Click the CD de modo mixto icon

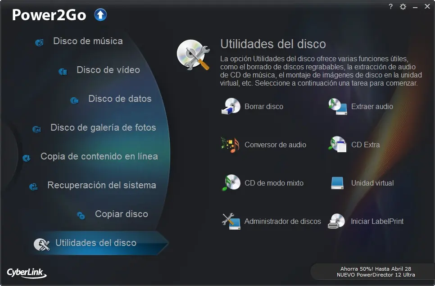pos(231,182)
